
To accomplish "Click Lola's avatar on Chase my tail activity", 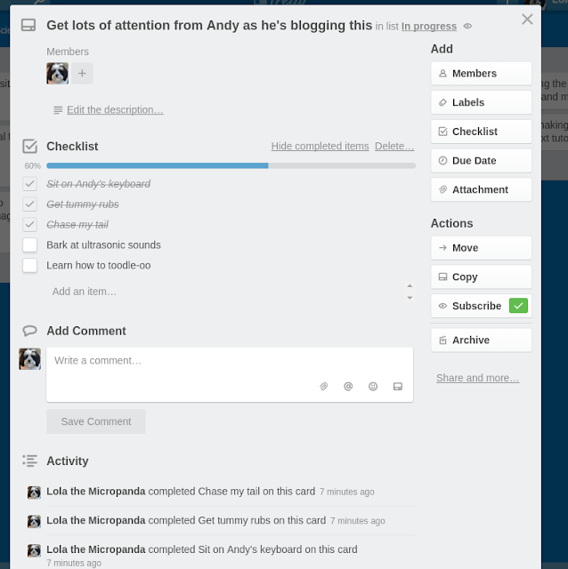I will 34,493.
